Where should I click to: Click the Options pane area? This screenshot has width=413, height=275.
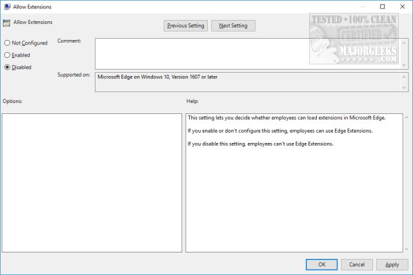(x=92, y=183)
